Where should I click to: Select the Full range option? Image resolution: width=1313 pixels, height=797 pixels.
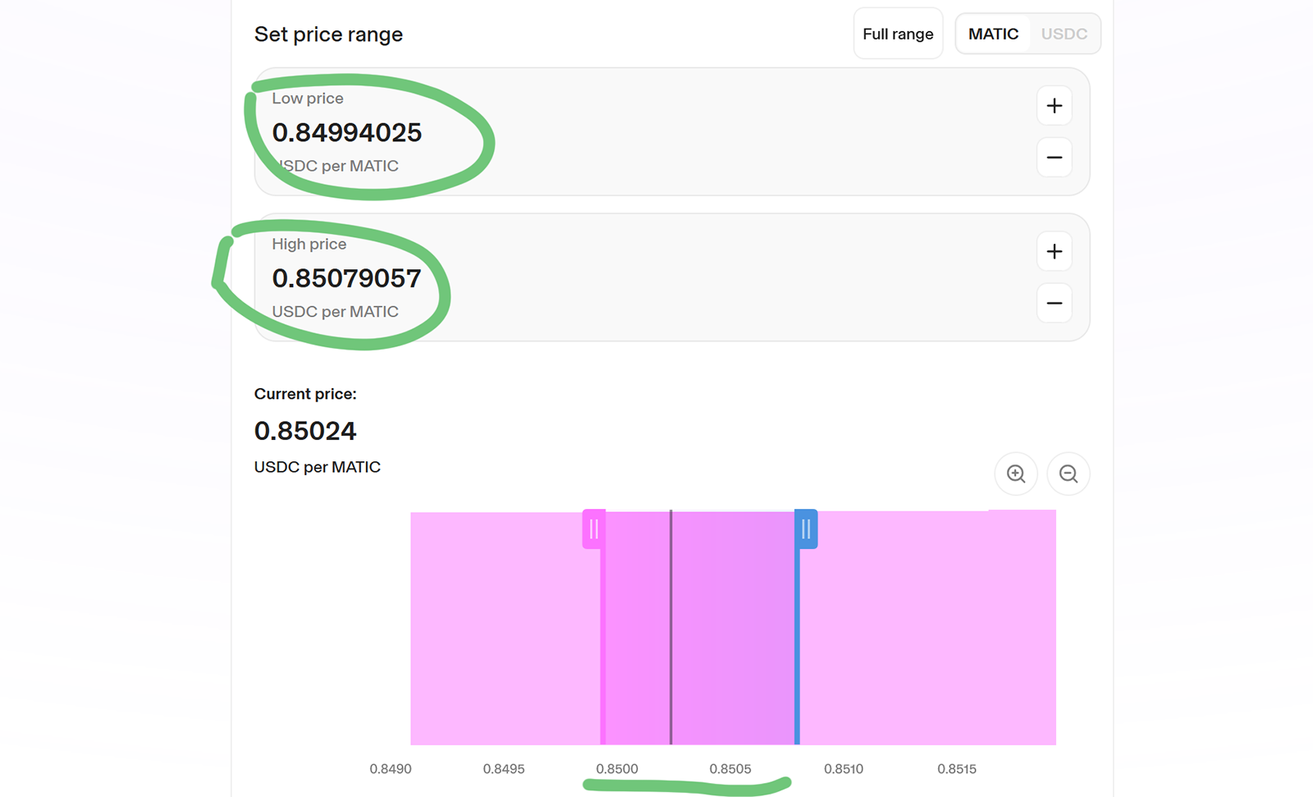(x=898, y=34)
